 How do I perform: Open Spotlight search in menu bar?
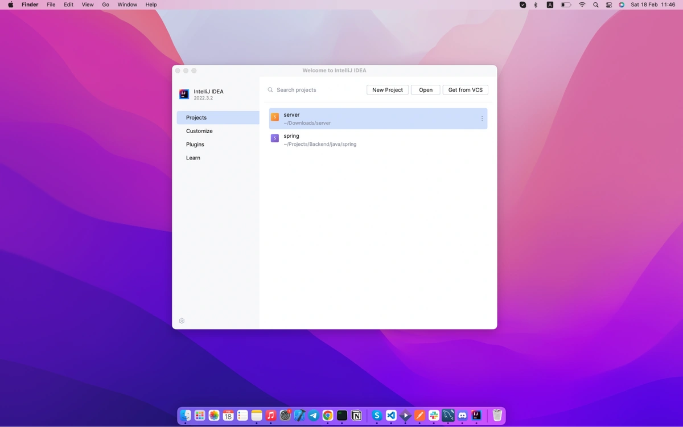click(596, 5)
